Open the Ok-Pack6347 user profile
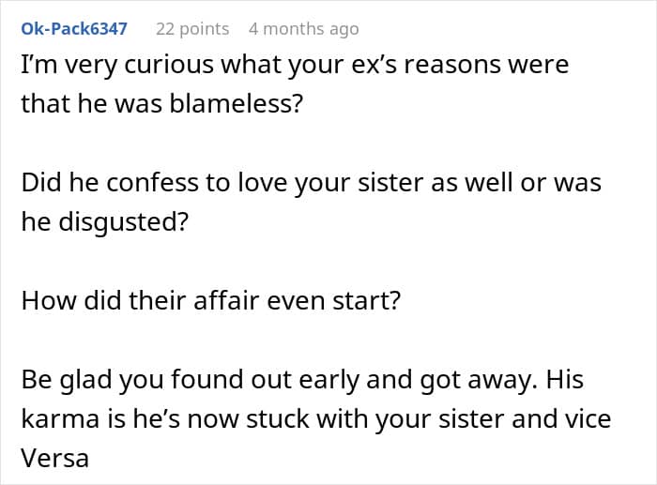The width and height of the screenshot is (657, 485). [74, 29]
